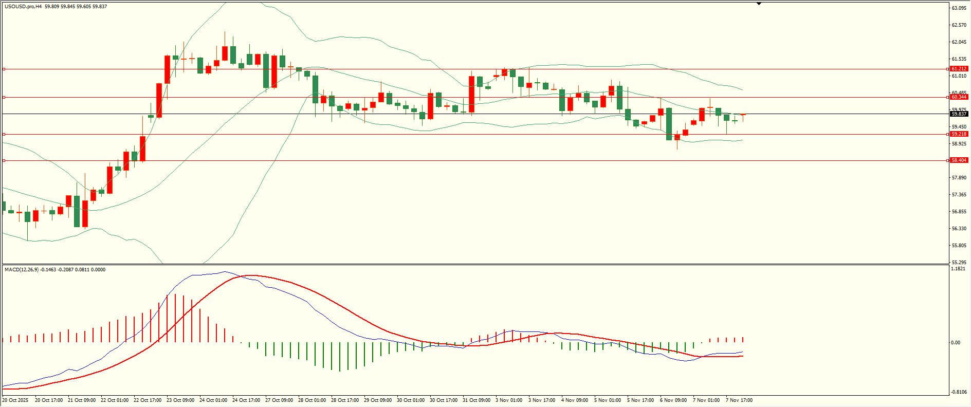Select left anchor square of 60.344 line

(x=4, y=97)
